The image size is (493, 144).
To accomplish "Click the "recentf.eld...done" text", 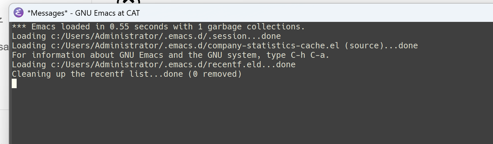I will [x=251, y=64].
